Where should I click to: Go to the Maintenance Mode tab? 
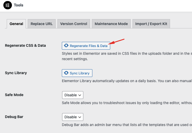[x=111, y=24]
